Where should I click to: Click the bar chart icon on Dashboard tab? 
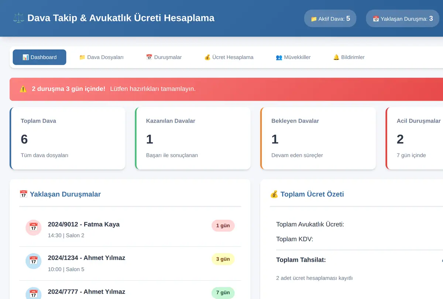pos(25,57)
